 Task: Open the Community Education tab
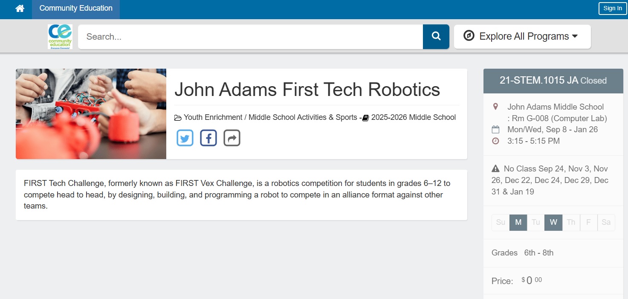tap(76, 9)
